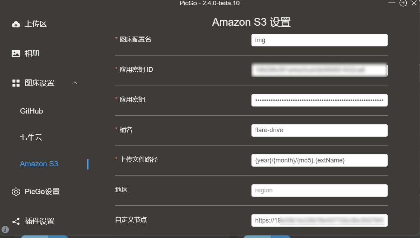
Task: Open the 上传区 upload area
Action: point(35,24)
